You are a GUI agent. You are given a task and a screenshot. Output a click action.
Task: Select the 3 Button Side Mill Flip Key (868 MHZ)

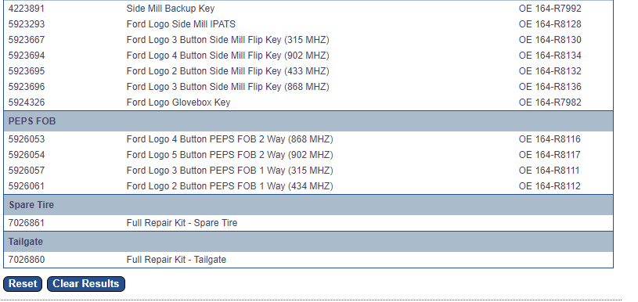[308, 87]
